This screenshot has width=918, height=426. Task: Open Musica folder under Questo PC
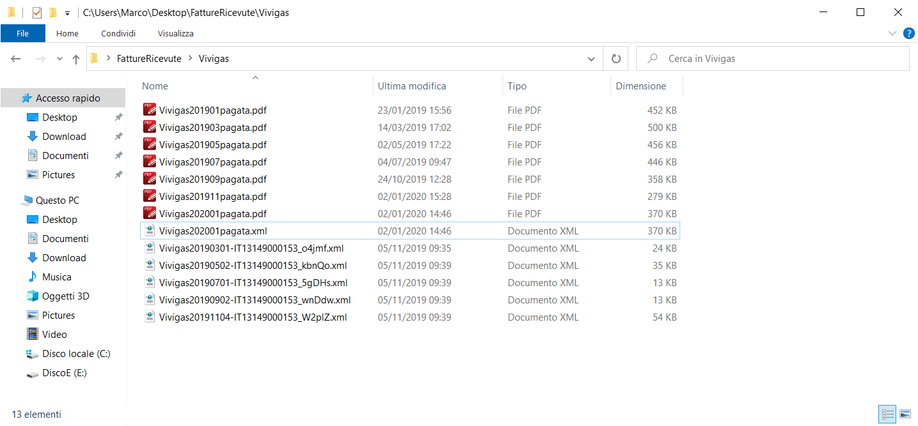pyautogui.click(x=56, y=277)
